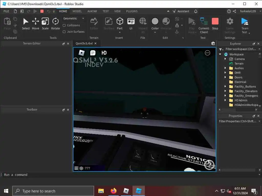The width and height of the screenshot is (262, 196).
Task: Click the Filter workspace search field
Action: (241, 49)
